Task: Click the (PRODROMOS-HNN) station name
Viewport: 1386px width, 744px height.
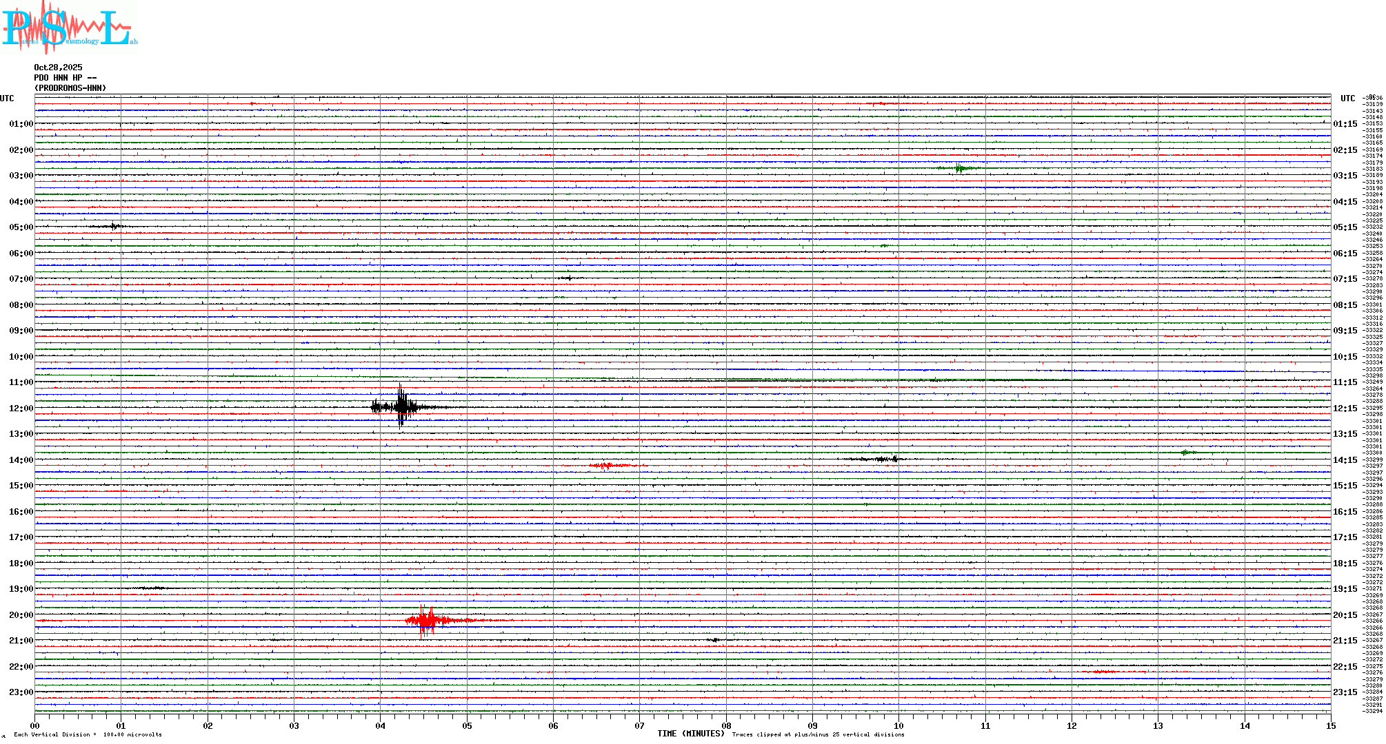Action: pos(70,88)
